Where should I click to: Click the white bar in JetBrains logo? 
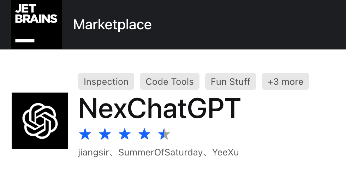(25, 41)
